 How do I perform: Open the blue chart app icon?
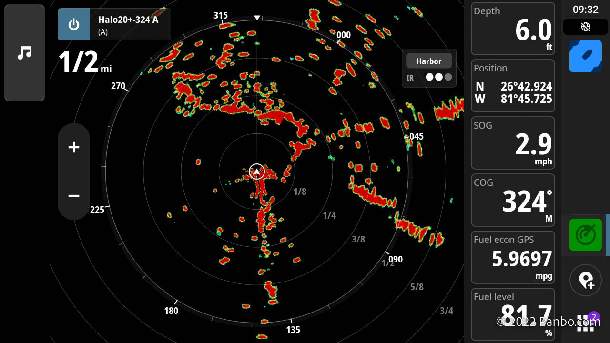(x=586, y=56)
